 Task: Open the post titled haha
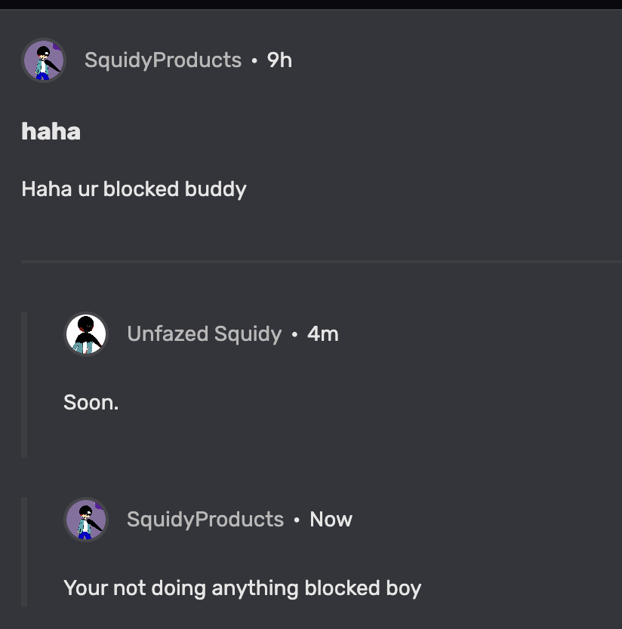click(x=51, y=131)
